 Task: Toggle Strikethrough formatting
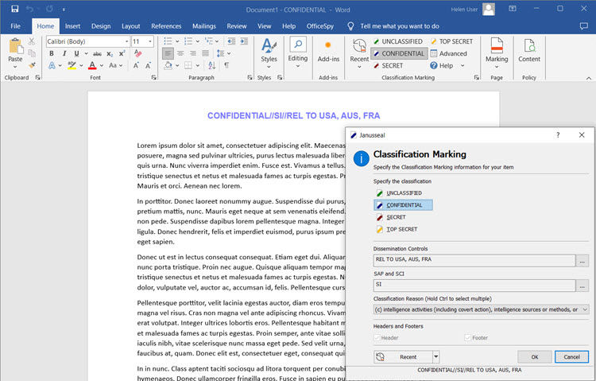pyautogui.click(x=97, y=53)
